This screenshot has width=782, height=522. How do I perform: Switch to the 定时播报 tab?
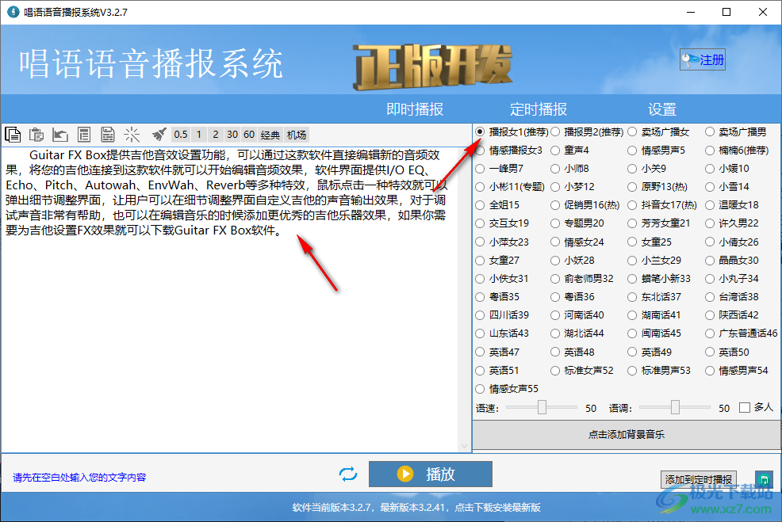[x=539, y=109]
